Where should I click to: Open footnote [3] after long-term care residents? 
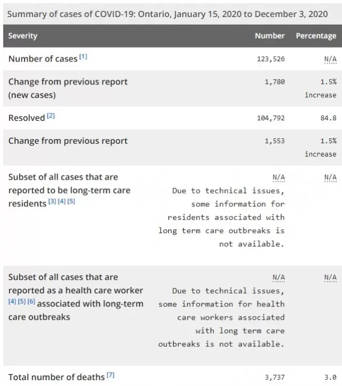pos(52,202)
